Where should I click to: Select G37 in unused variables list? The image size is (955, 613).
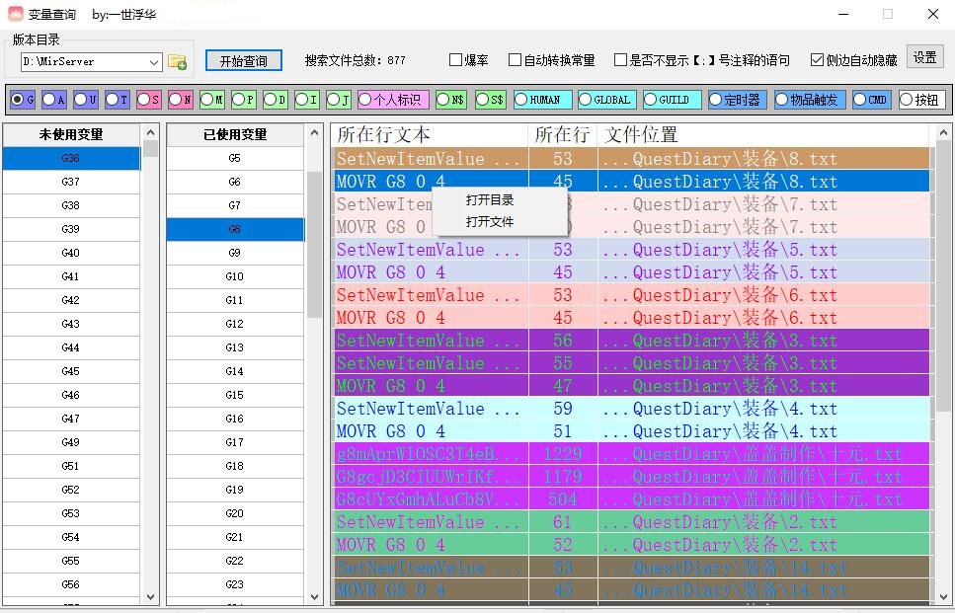(x=71, y=182)
